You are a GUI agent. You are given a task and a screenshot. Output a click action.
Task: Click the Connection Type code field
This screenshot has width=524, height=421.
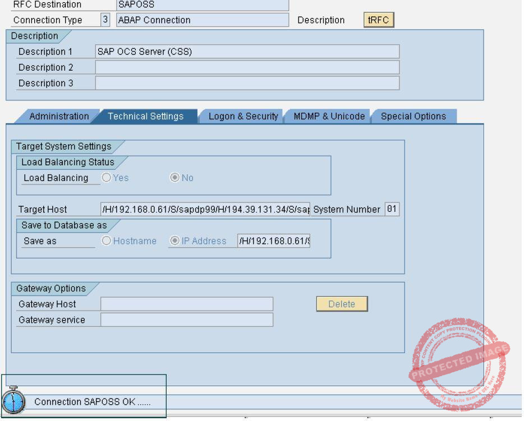coord(105,20)
